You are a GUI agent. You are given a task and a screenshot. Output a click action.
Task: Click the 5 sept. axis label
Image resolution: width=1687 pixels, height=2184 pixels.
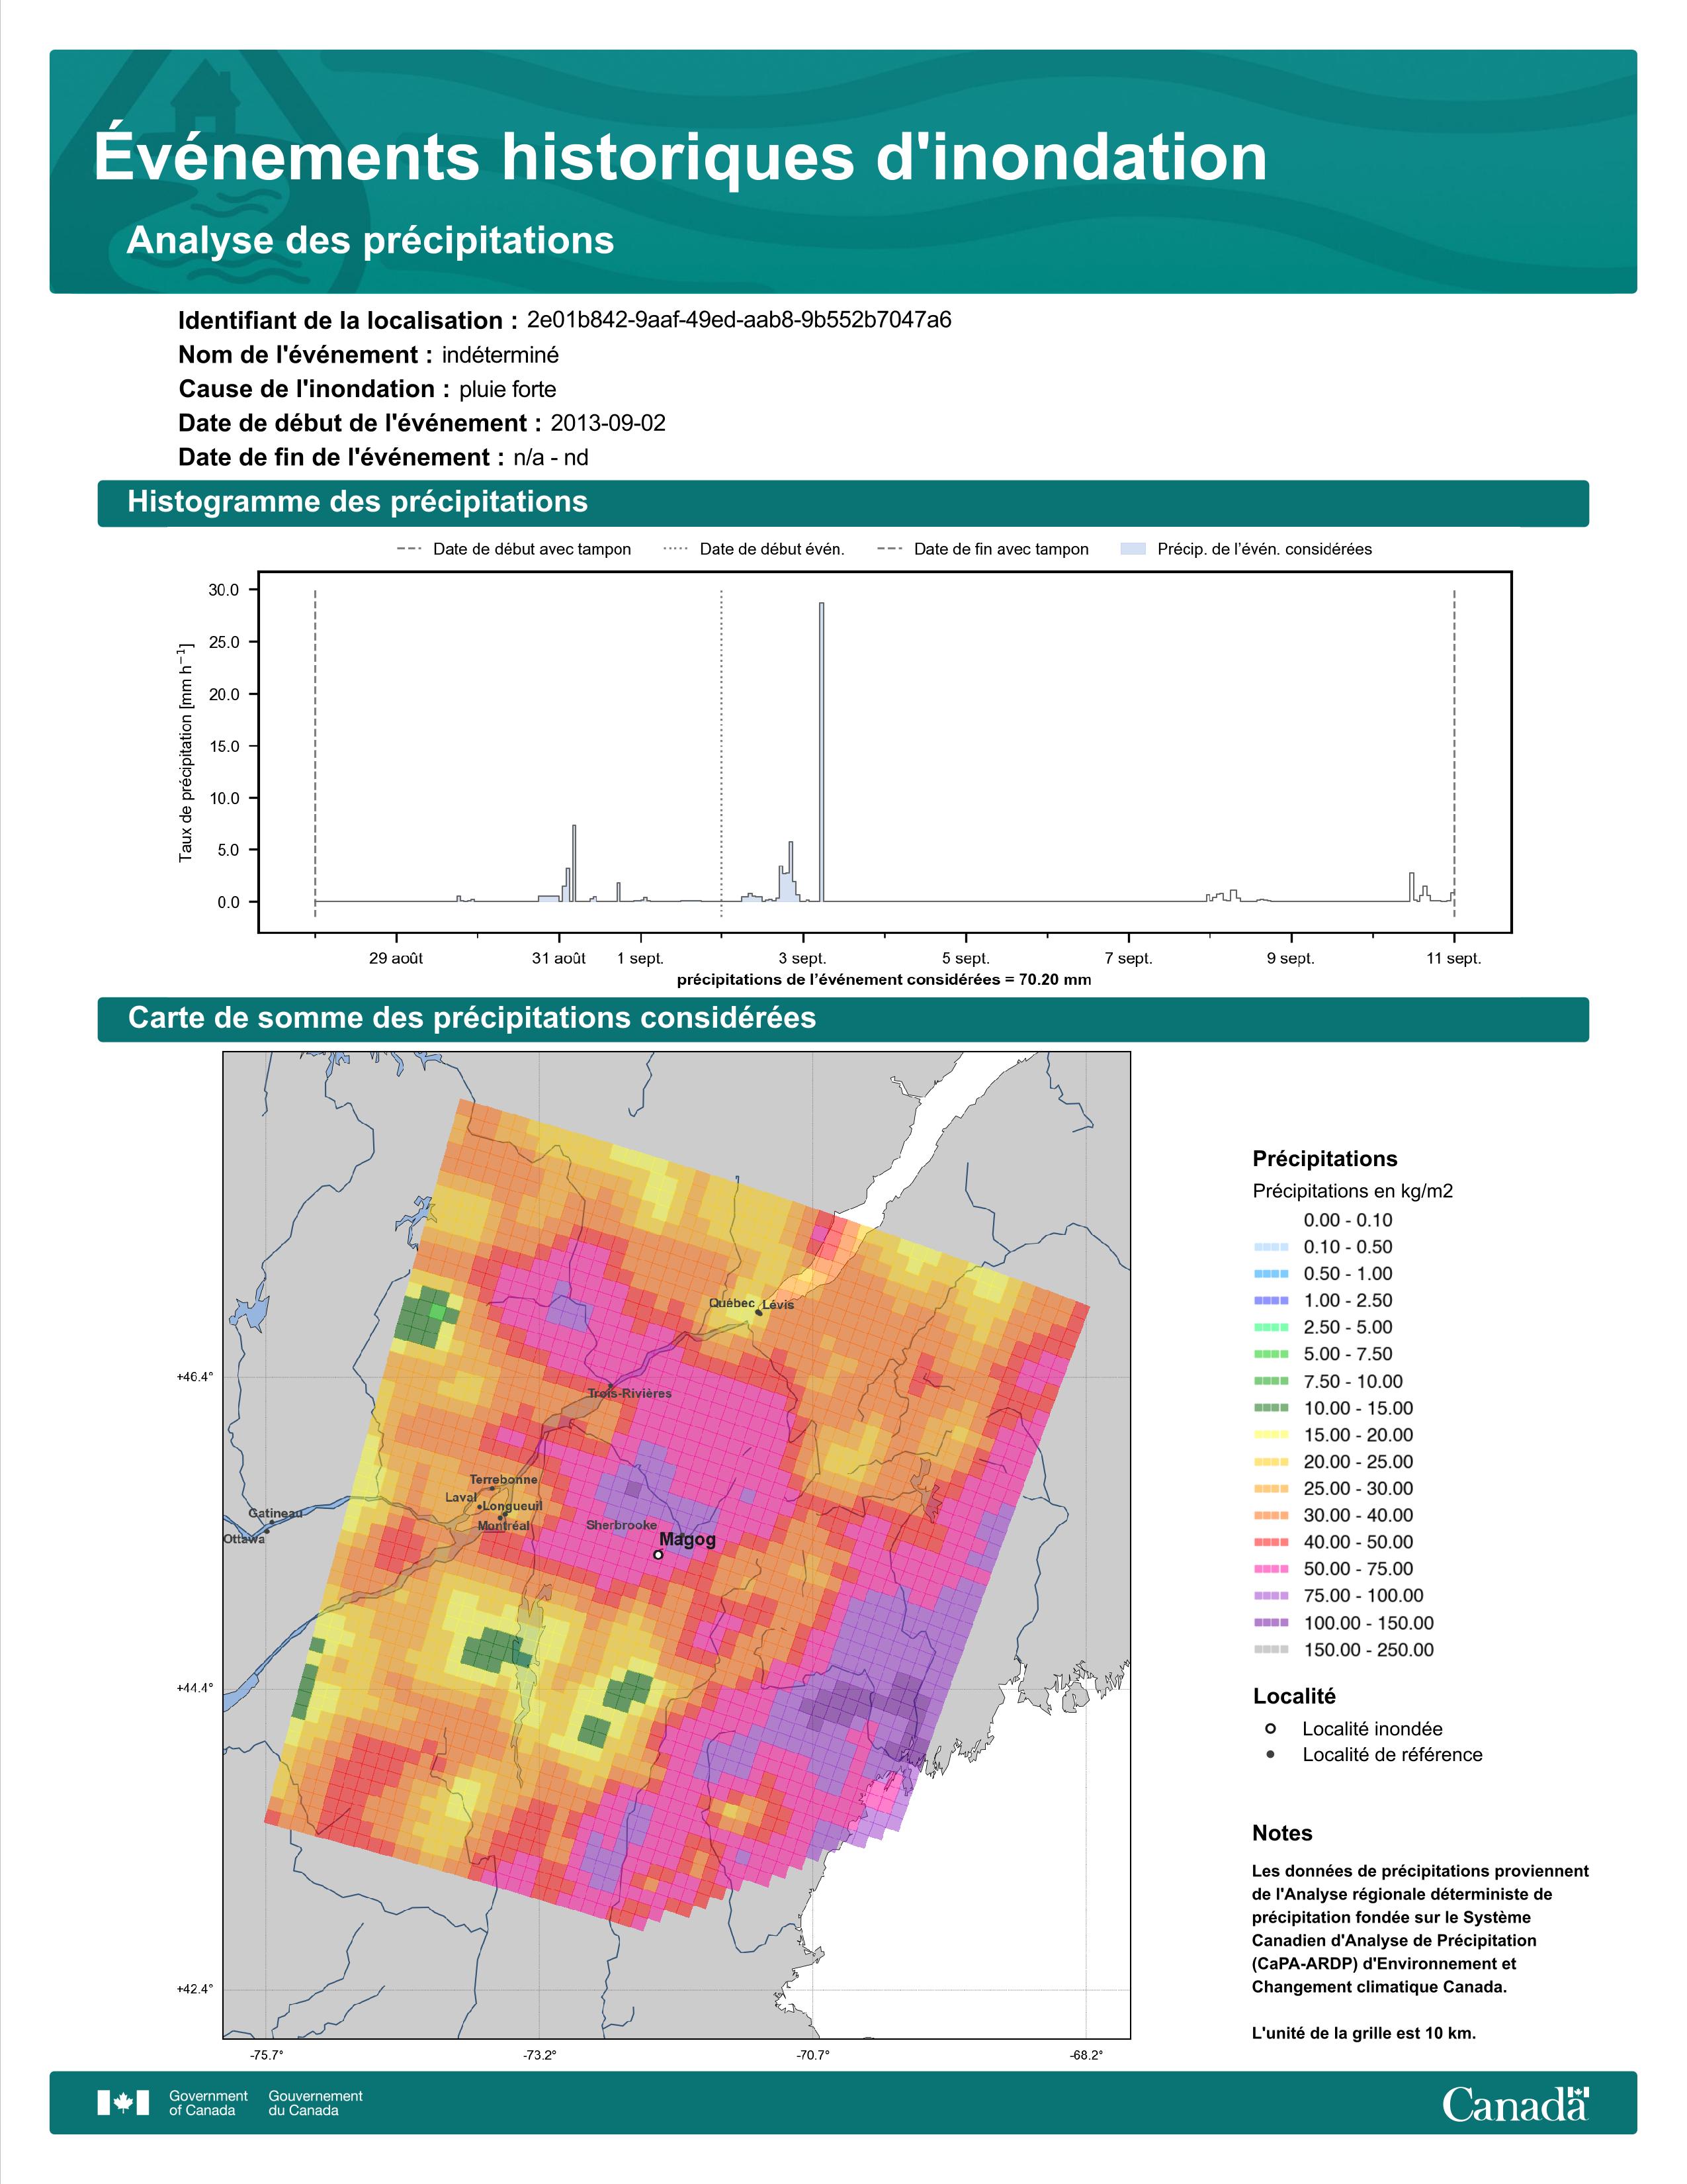click(965, 958)
